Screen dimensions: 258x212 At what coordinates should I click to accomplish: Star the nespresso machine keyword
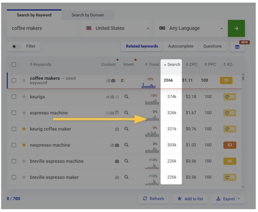click(24, 145)
